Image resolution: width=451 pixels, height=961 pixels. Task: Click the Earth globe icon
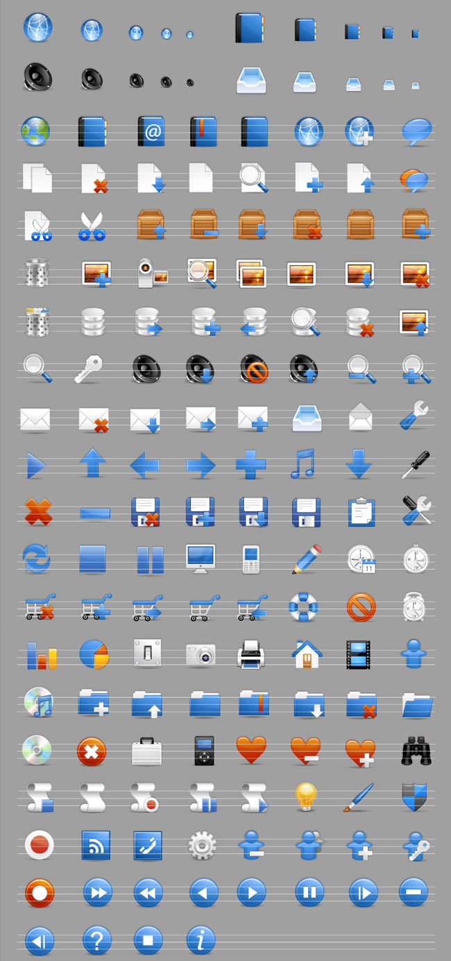tap(35, 131)
